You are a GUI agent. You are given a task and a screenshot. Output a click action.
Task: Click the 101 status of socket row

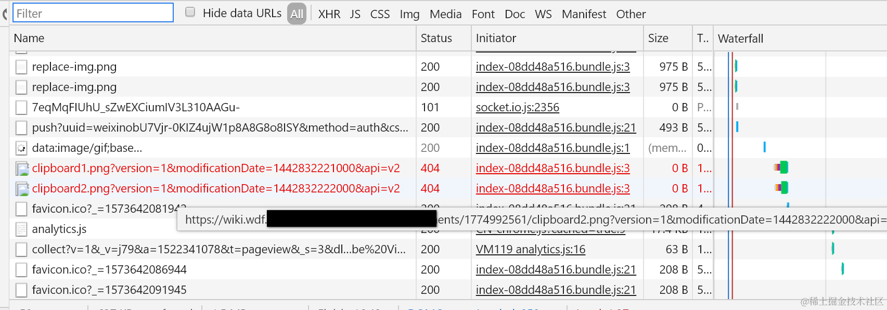(430, 107)
